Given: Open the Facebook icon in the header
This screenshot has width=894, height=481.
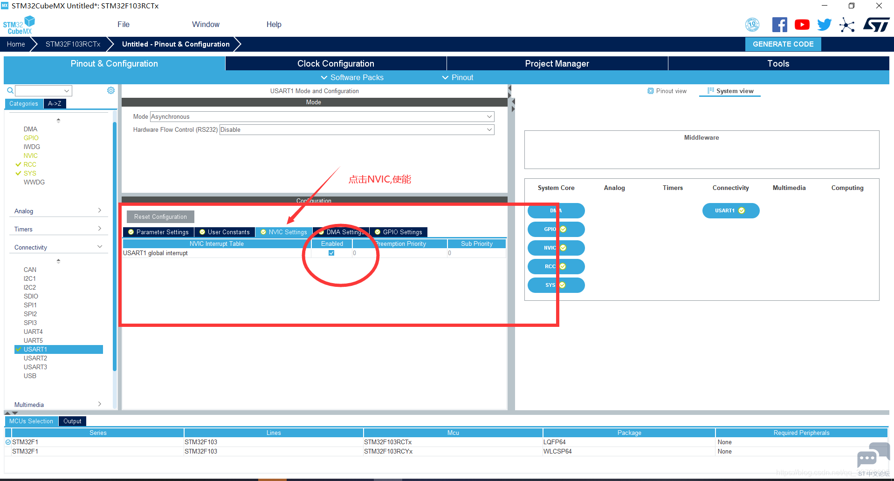Looking at the screenshot, I should 779,25.
